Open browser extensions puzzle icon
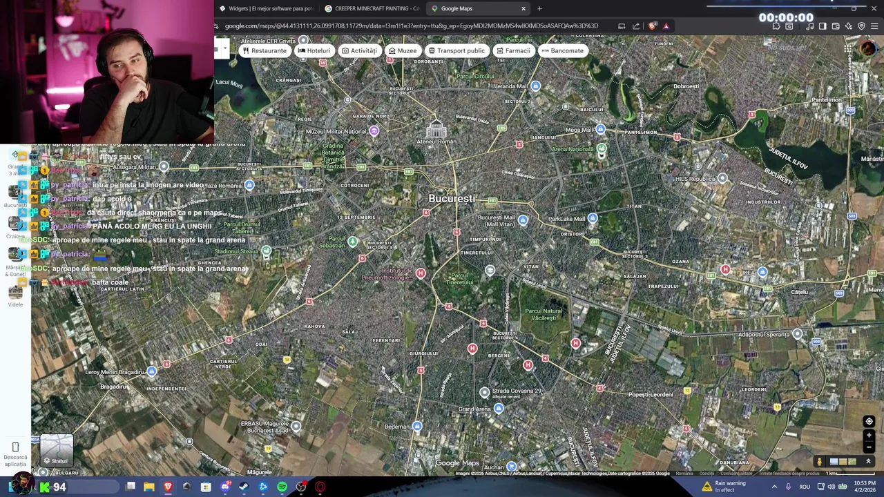Viewport: 884px width, 497px height. tap(776, 26)
